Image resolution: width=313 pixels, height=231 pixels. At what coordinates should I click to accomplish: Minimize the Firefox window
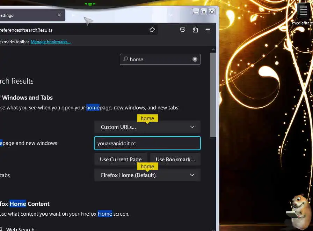point(196,12)
